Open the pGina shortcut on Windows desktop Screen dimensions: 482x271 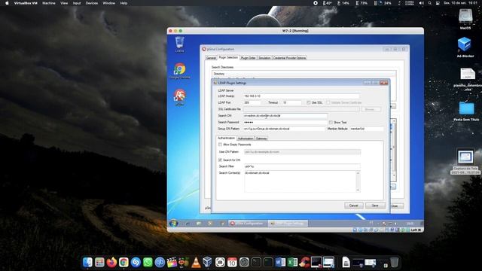click(x=179, y=97)
